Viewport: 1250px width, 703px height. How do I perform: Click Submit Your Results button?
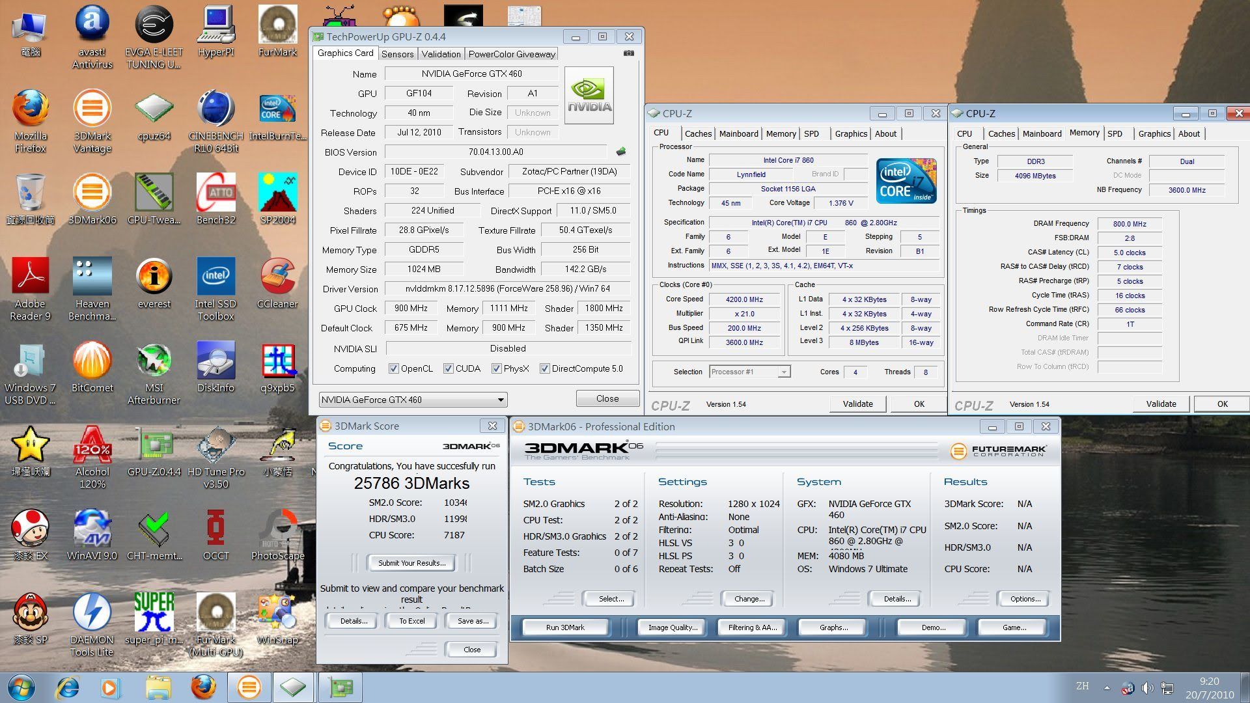(411, 563)
